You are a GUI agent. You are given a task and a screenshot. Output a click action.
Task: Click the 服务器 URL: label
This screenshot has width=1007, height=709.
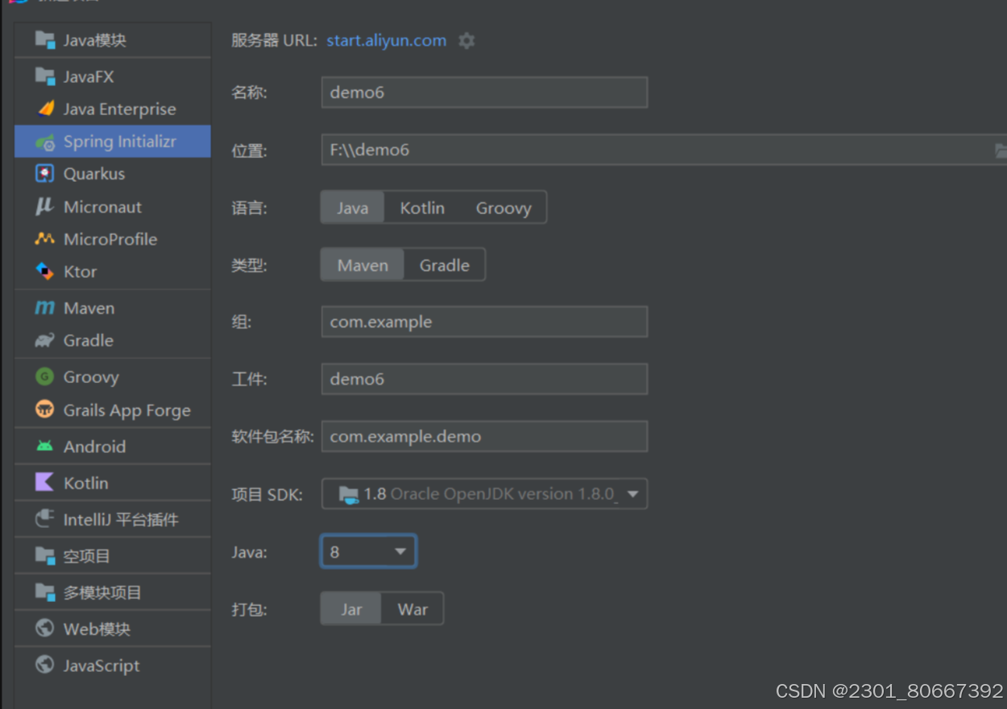coord(275,40)
